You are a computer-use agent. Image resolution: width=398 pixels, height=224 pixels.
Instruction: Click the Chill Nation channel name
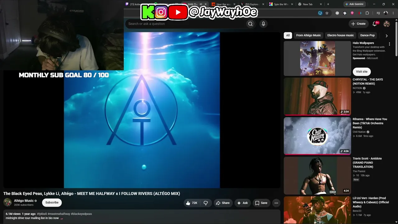coord(359,132)
